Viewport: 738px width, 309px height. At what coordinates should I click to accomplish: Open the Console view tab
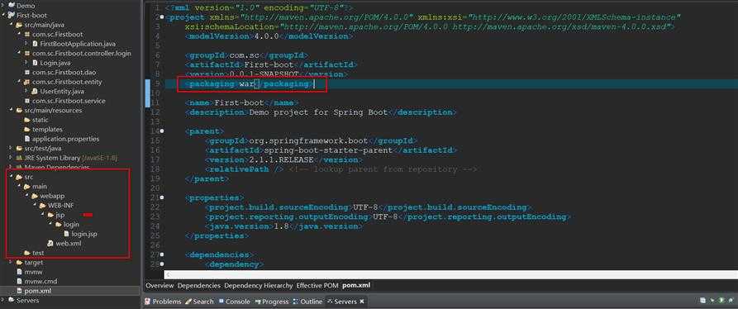[235, 302]
